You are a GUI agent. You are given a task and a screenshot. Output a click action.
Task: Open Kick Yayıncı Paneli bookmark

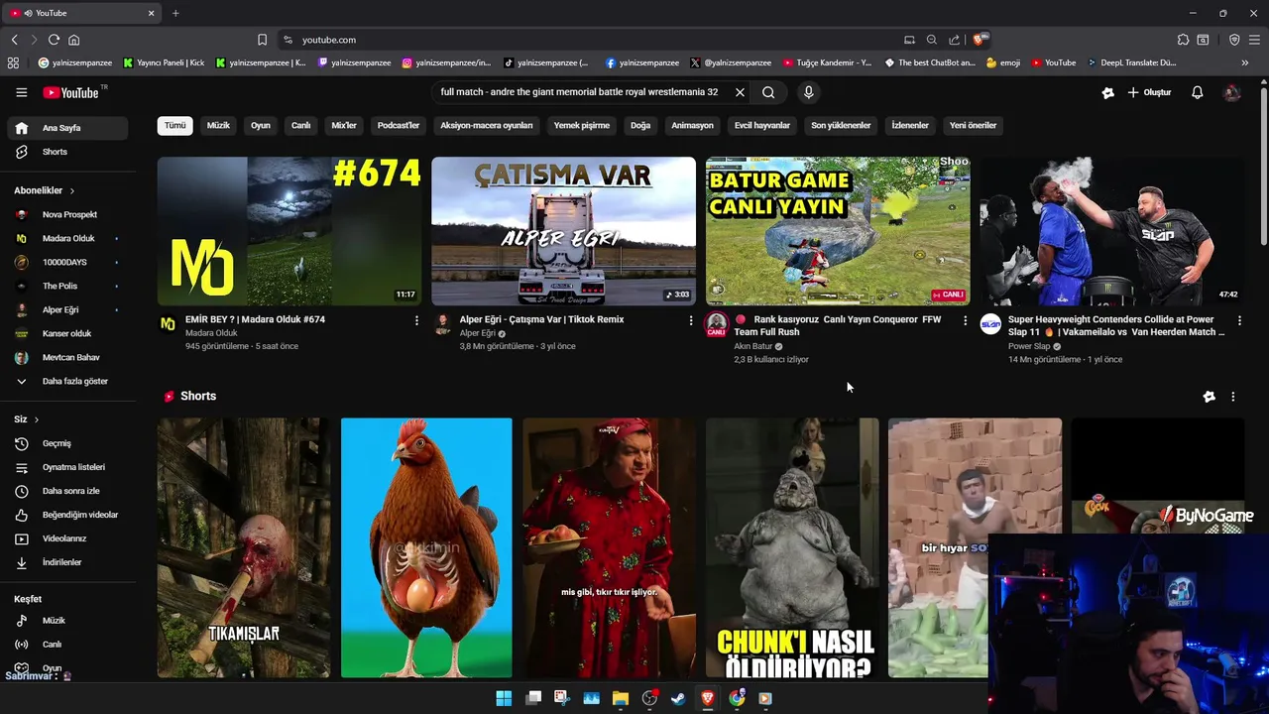coord(164,62)
